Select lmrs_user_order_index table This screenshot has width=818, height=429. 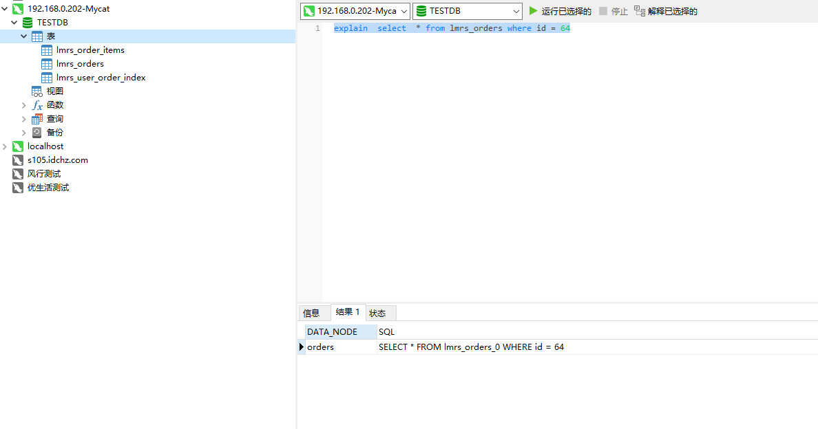101,78
